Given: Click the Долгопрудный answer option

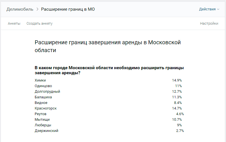Looking at the screenshot, I should point(48,92).
